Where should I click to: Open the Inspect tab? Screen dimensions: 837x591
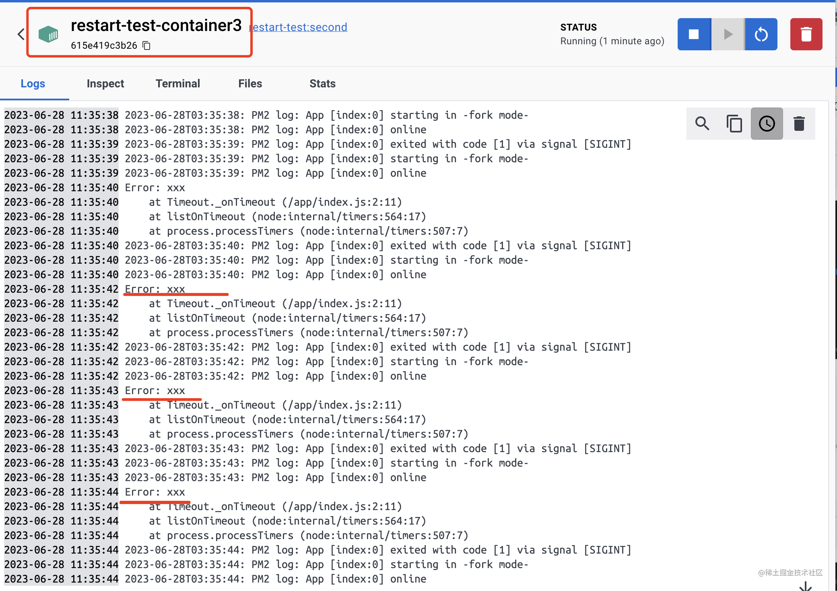(x=105, y=83)
